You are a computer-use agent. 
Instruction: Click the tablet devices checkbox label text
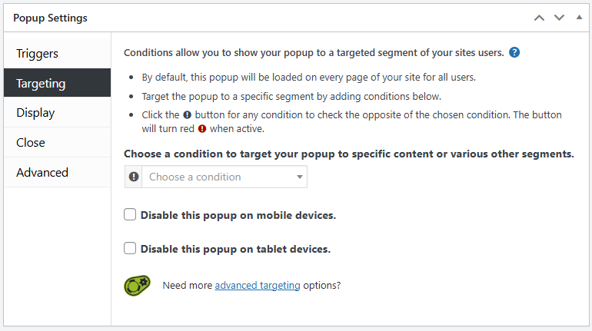(x=235, y=249)
